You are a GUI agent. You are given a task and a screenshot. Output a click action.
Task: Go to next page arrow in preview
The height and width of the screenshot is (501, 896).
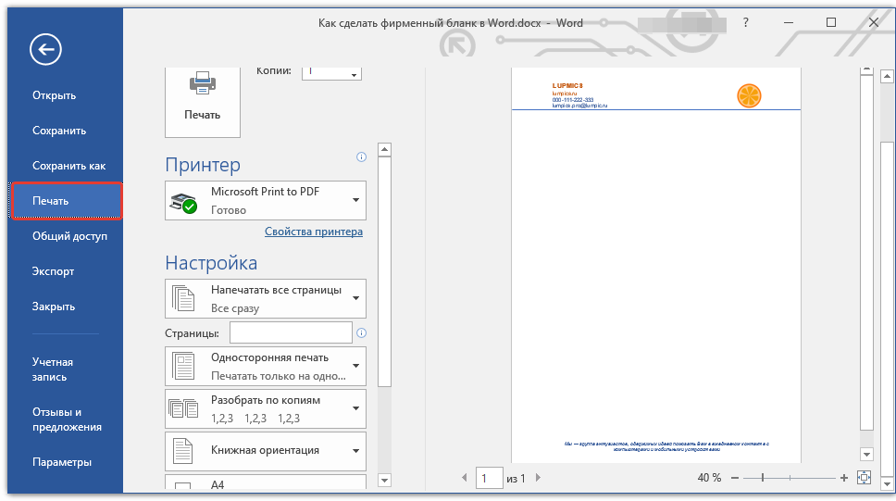(538, 477)
